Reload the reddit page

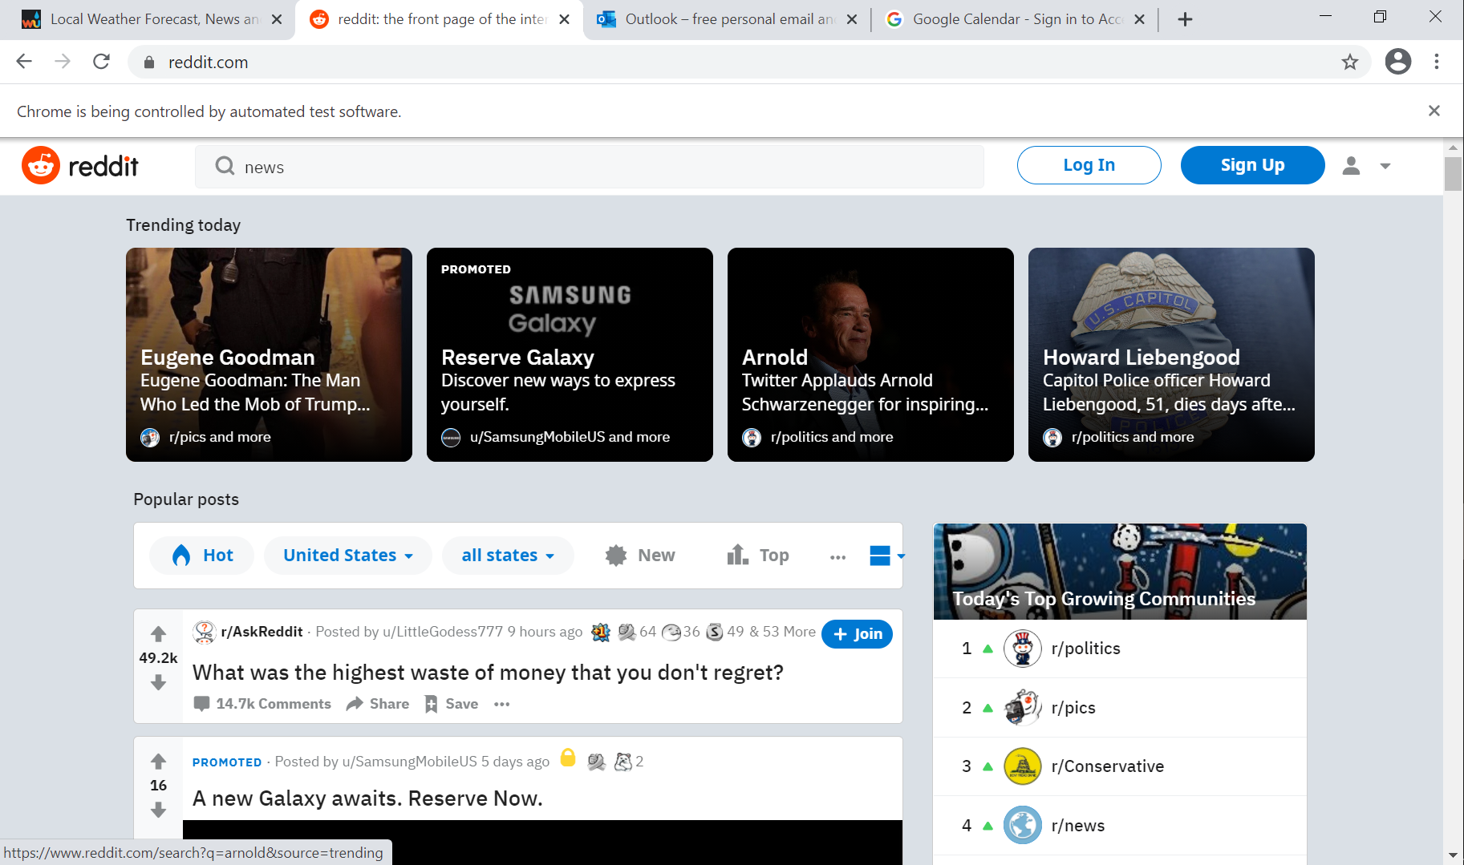pyautogui.click(x=101, y=62)
